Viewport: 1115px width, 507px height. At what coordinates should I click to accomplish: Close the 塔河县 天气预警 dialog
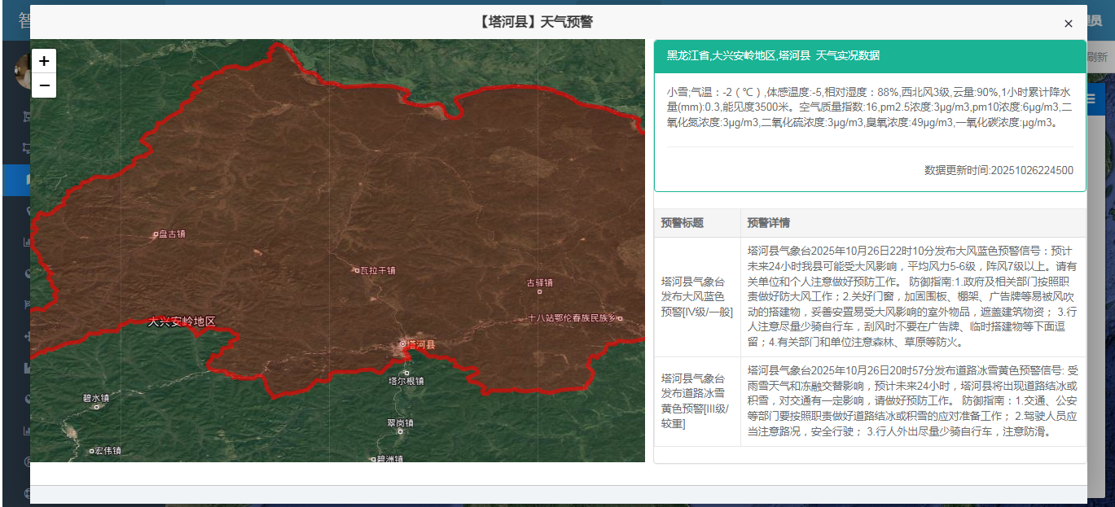point(1068,24)
